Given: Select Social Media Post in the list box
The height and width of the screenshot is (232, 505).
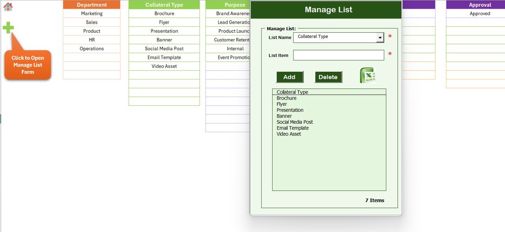Looking at the screenshot, I should click(295, 122).
